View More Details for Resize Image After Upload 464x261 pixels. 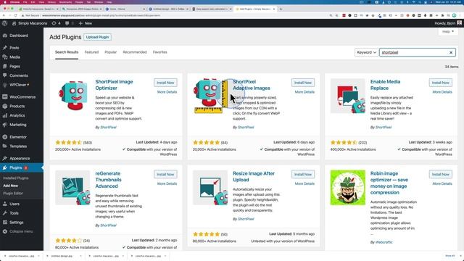[x=304, y=183]
